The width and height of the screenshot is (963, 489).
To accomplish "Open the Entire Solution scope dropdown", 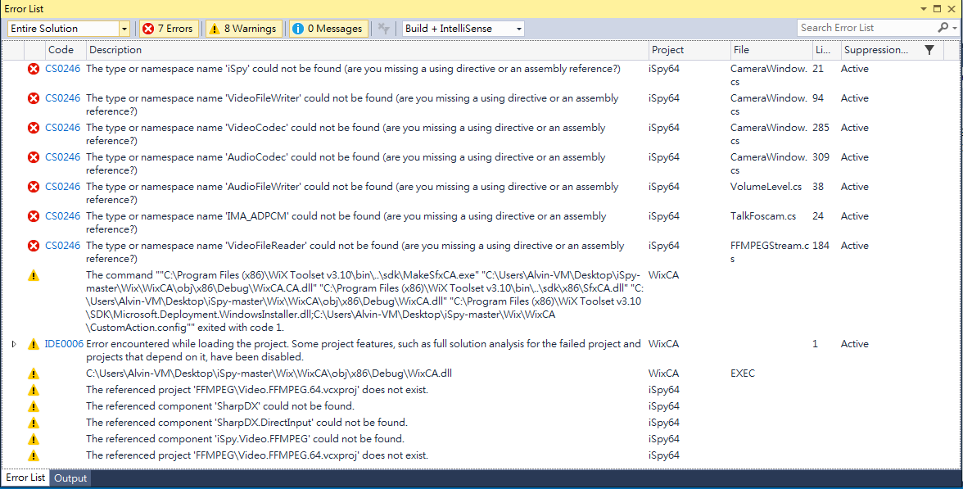I will tap(68, 28).
